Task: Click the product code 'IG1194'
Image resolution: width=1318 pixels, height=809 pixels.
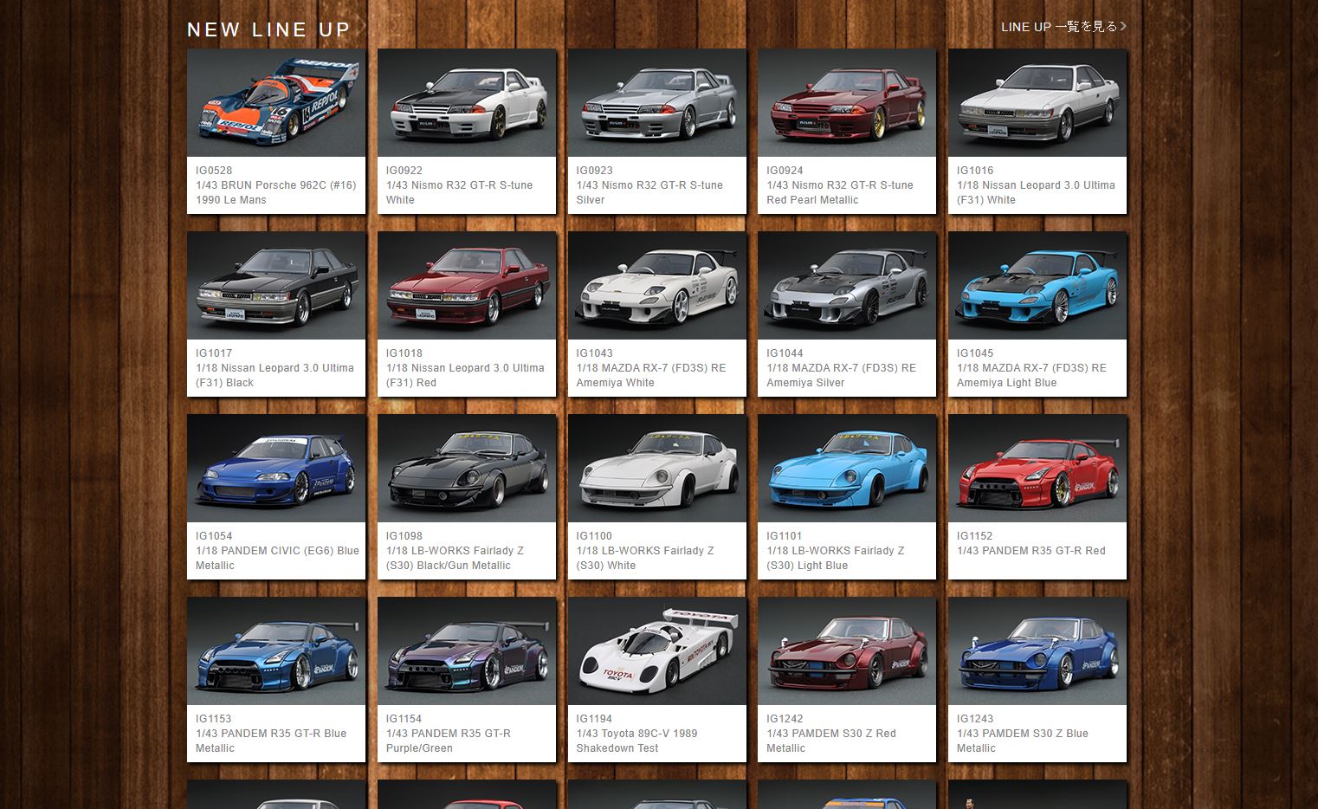Action: point(595,719)
